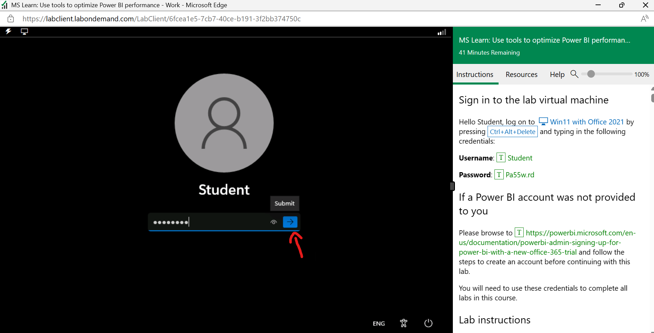The image size is (654, 333).
Task: Click the powerbi.microsoft.com documentation link
Action: point(547,242)
